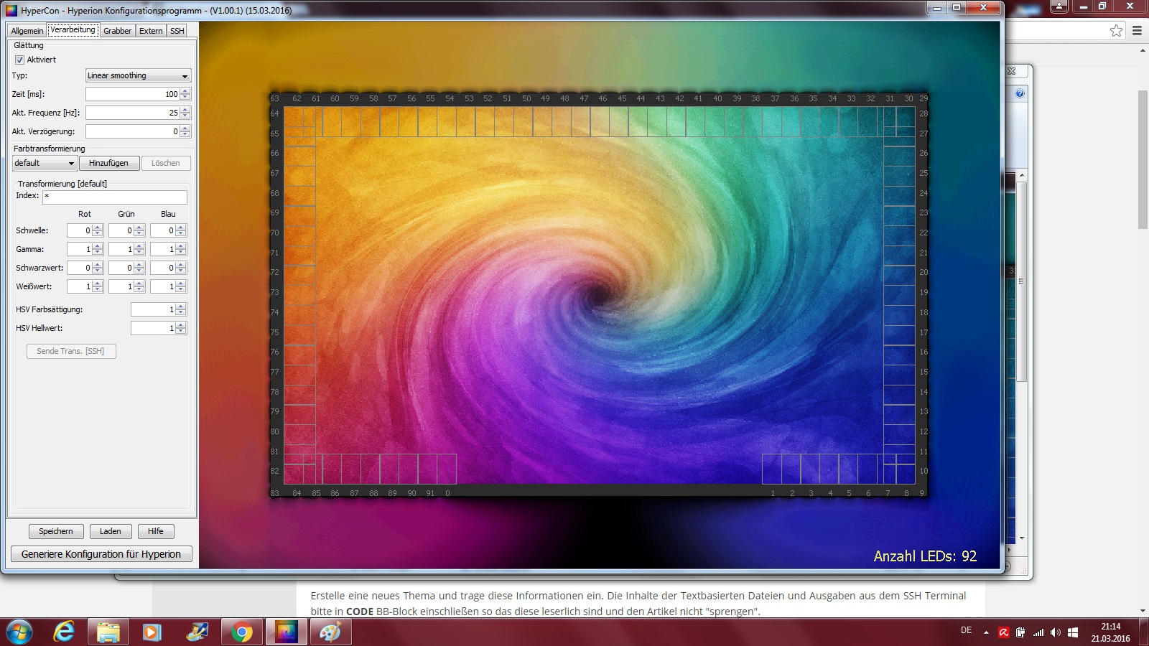The width and height of the screenshot is (1149, 646).
Task: Open the volume speaker tray icon
Action: tap(1055, 632)
